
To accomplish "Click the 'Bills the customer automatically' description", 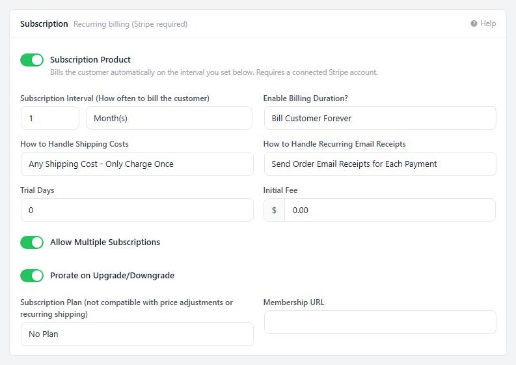I will coord(214,72).
